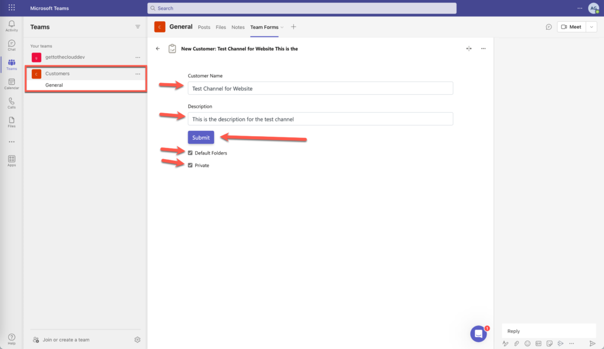Click Join or create a team
The height and width of the screenshot is (349, 604).
pyautogui.click(x=66, y=340)
